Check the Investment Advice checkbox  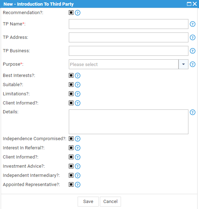[x=71, y=166]
